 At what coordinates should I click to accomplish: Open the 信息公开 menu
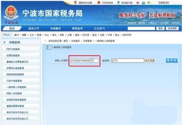pyautogui.click(x=34, y=28)
